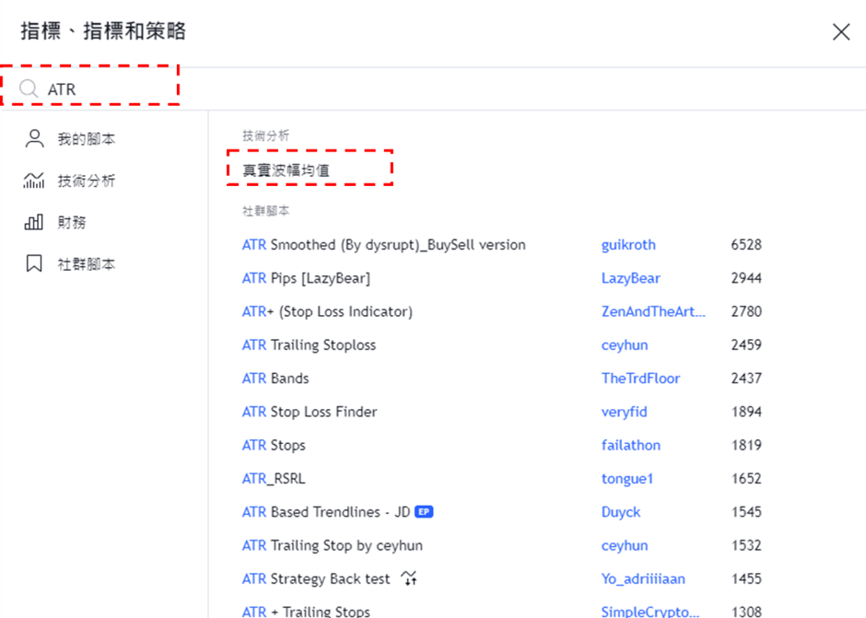Click the person icon beside 我的腳本
The height and width of the screenshot is (618, 866).
pos(34,139)
